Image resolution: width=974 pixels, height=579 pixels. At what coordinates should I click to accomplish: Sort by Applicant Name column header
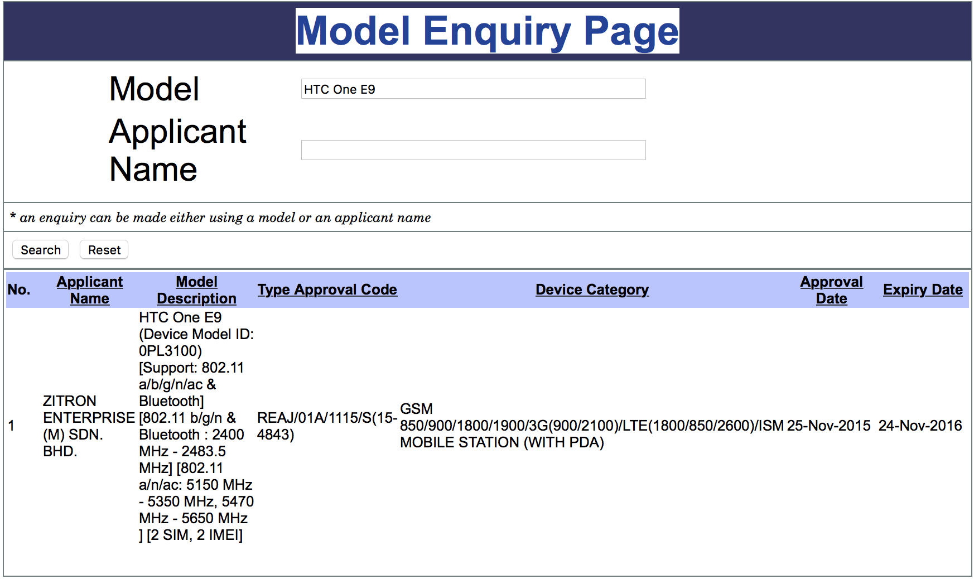pos(89,290)
